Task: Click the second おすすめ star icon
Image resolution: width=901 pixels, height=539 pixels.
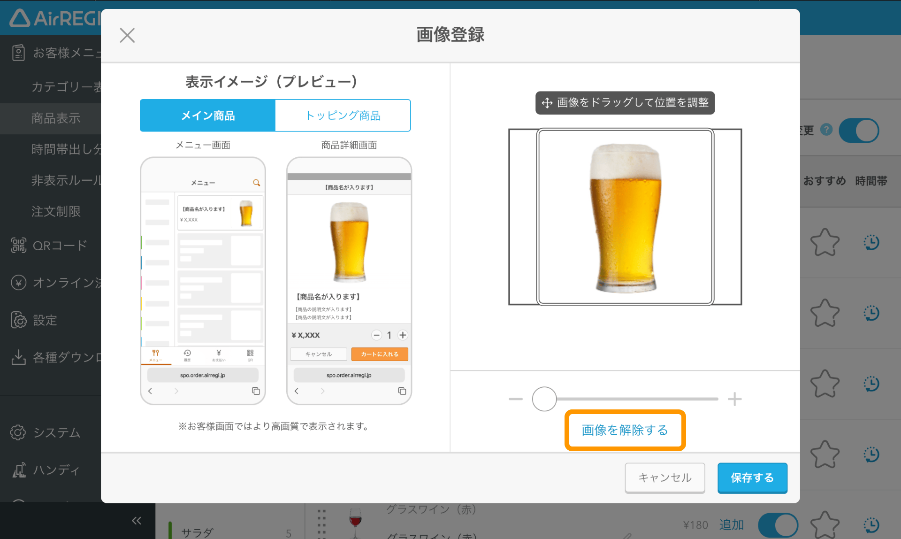Action: point(825,313)
